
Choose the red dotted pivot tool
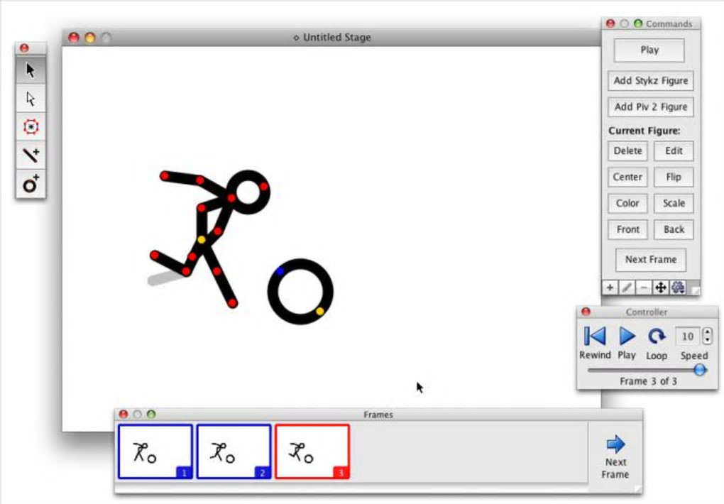(x=31, y=126)
